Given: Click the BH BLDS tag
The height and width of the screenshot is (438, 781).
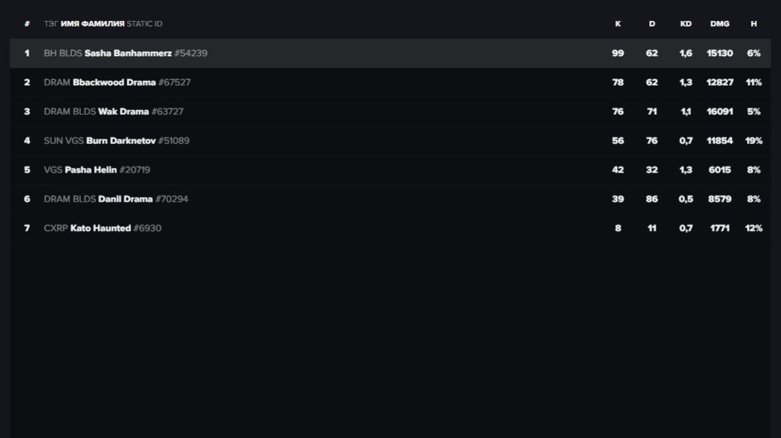Looking at the screenshot, I should click(x=63, y=53).
